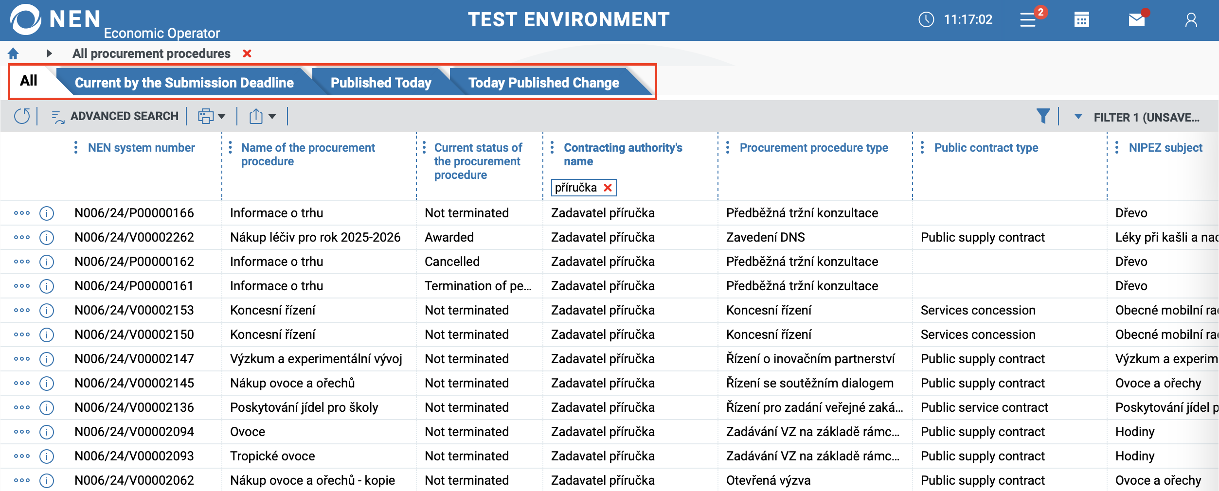Screen dimensions: 1219x491
Task: Close the All procurement procedures breadcrumb
Action: click(x=247, y=53)
